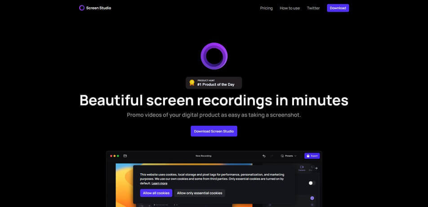Click Allow only essential cookies

click(x=200, y=193)
